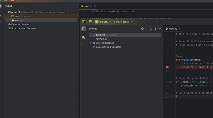The image size is (213, 118).
Task: Open the Version control dropdown
Action: 123,22
